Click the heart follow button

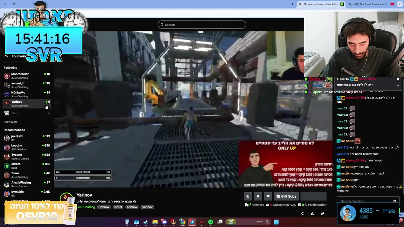268,196
